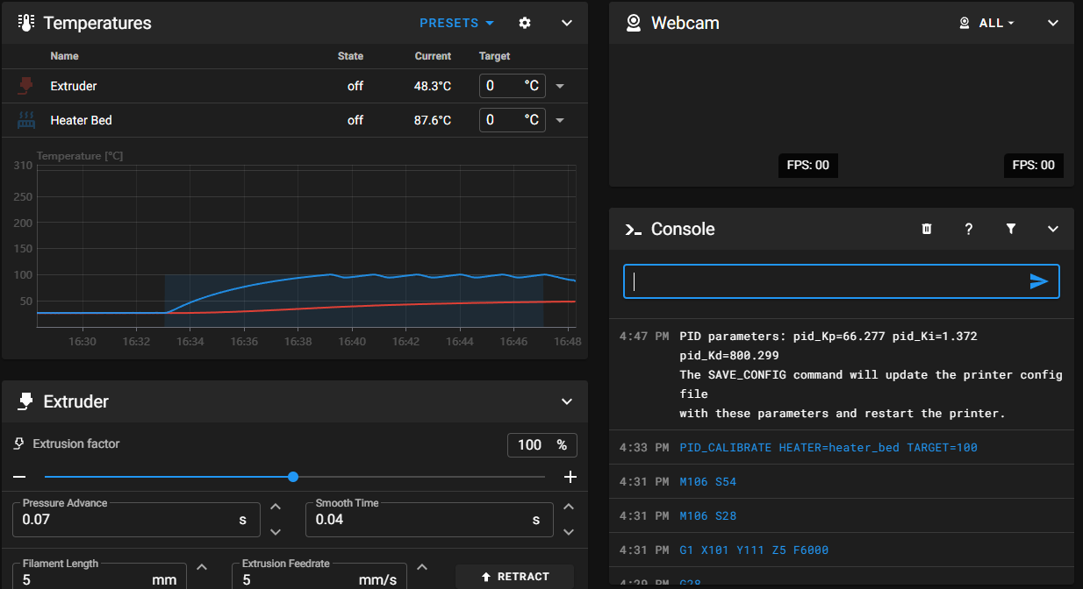Click the PID parameters console message
This screenshot has width=1083, height=589.
pyautogui.click(x=871, y=374)
